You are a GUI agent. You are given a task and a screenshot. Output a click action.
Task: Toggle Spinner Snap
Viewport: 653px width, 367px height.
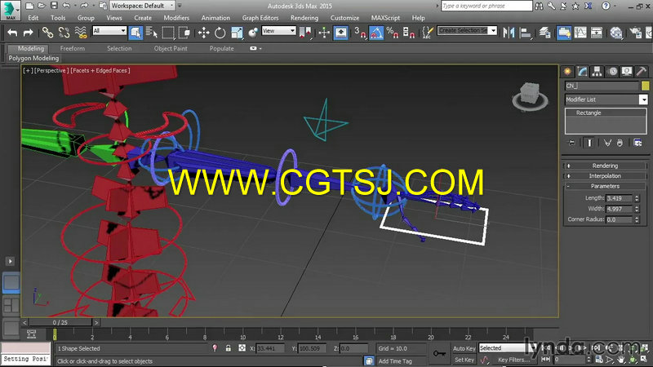(409, 33)
